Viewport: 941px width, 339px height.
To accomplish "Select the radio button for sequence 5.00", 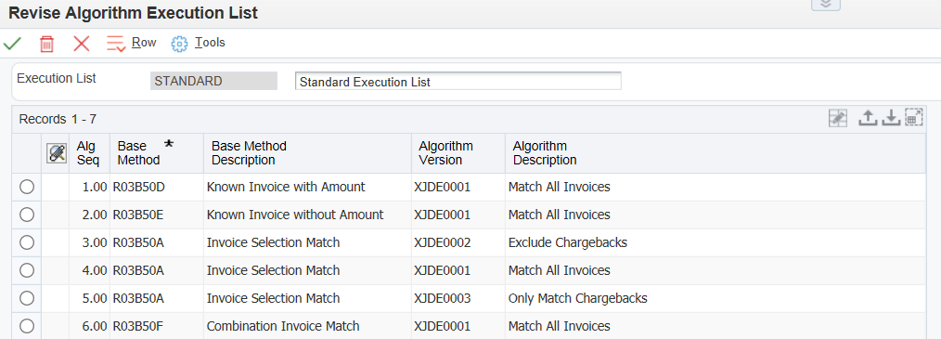I will coord(27,298).
